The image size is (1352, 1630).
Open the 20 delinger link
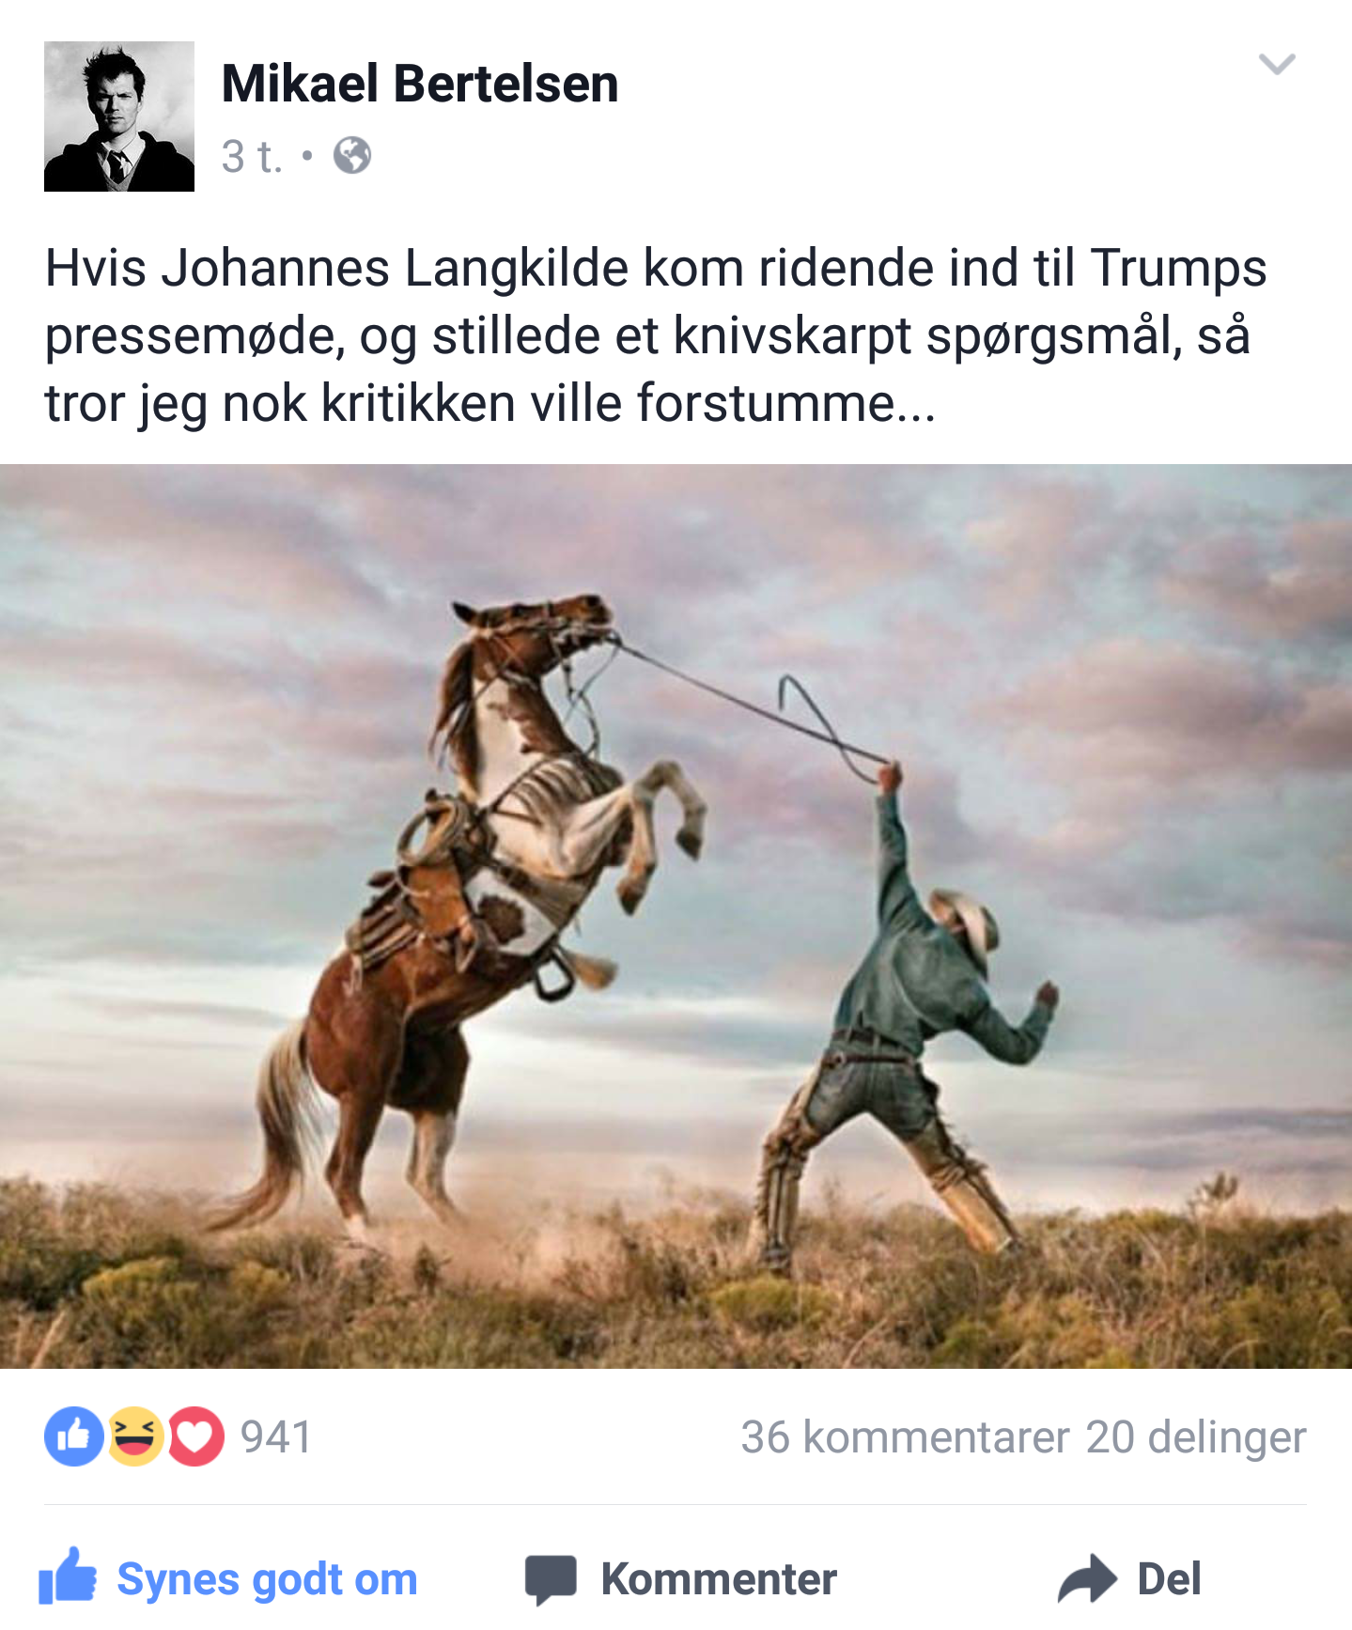(1196, 1437)
